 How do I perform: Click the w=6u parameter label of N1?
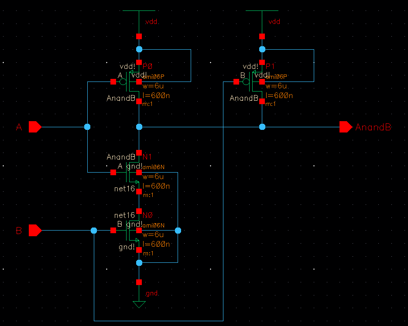click(x=152, y=177)
